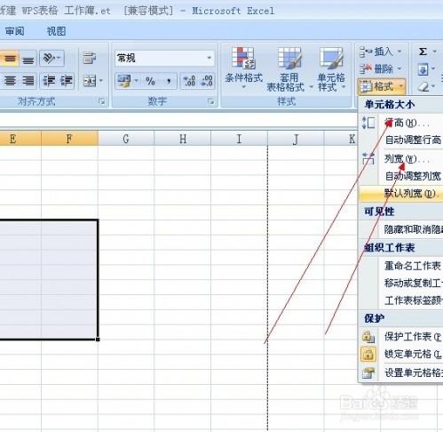Expand the Insert (插入) dropdown arrow
Image resolution: width=443 pixels, height=432 pixels.
(x=399, y=52)
